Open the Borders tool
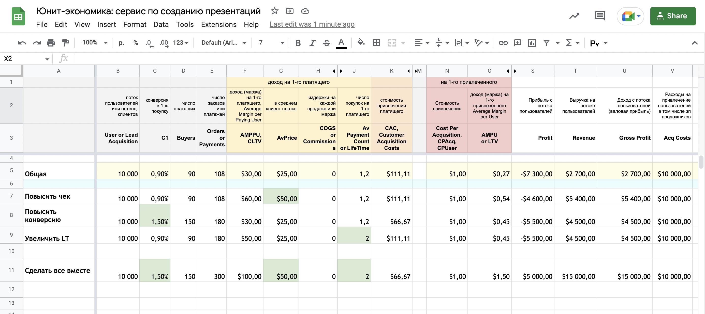Screen dimensions: 705x314 point(376,43)
